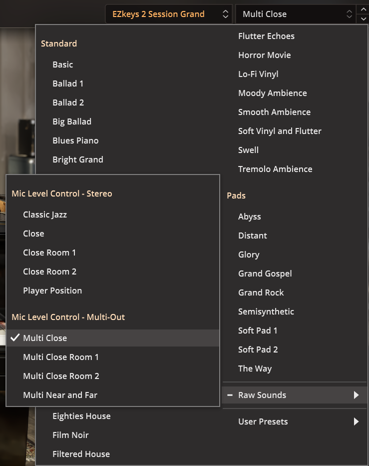Click the checked Multi Close menu entry

(45, 338)
